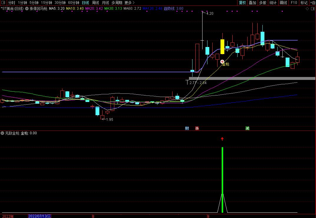Click the 画线 drawing button
Image resolution: width=316 pixels, height=218 pixels.
point(283,3)
